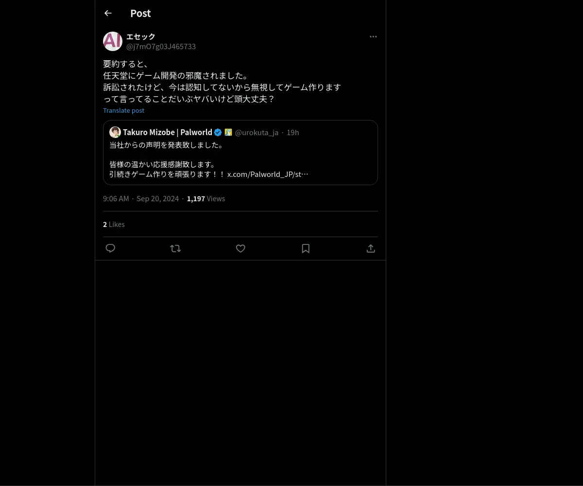Repost using the retweet arrows icon

[x=175, y=248]
